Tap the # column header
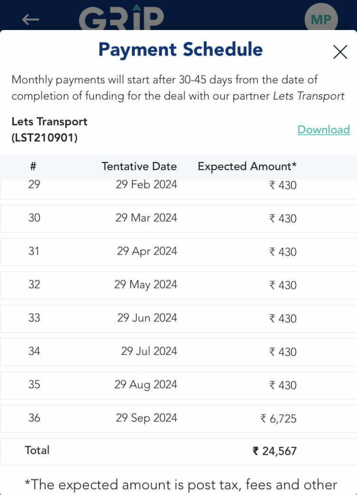This screenshot has height=495, width=357. [33, 167]
